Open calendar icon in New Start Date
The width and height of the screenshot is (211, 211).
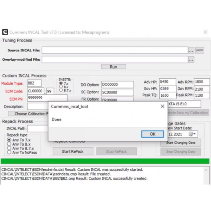[x=191, y=134]
